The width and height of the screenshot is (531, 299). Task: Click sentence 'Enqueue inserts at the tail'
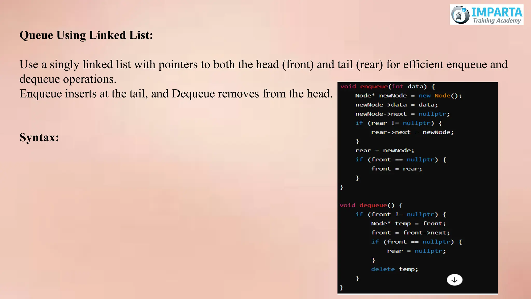pyautogui.click(x=176, y=94)
